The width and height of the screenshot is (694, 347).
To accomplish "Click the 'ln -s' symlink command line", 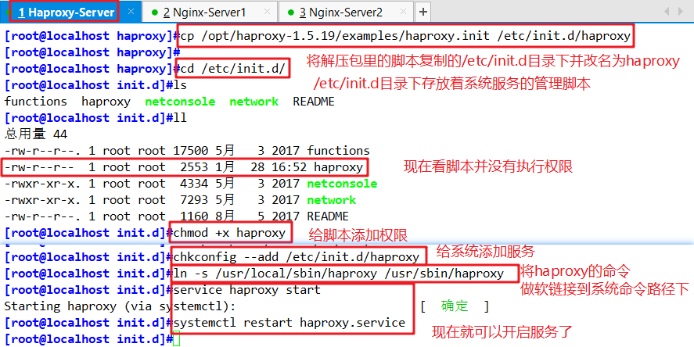I will click(x=339, y=274).
